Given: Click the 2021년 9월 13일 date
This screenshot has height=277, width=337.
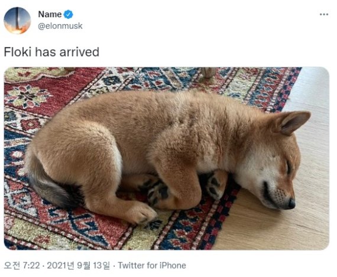Looking at the screenshot, I should click(79, 265).
